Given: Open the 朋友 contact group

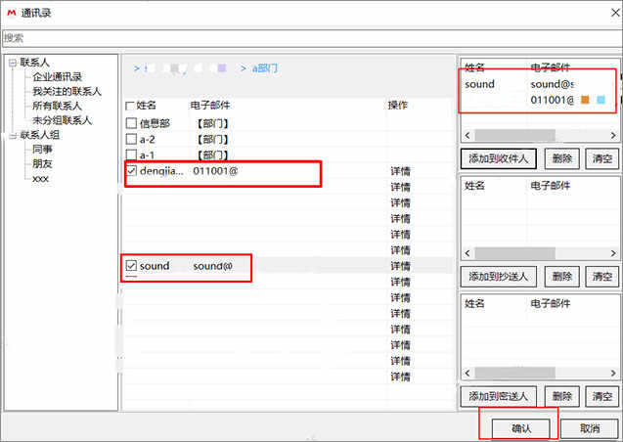Looking at the screenshot, I should pyautogui.click(x=42, y=163).
